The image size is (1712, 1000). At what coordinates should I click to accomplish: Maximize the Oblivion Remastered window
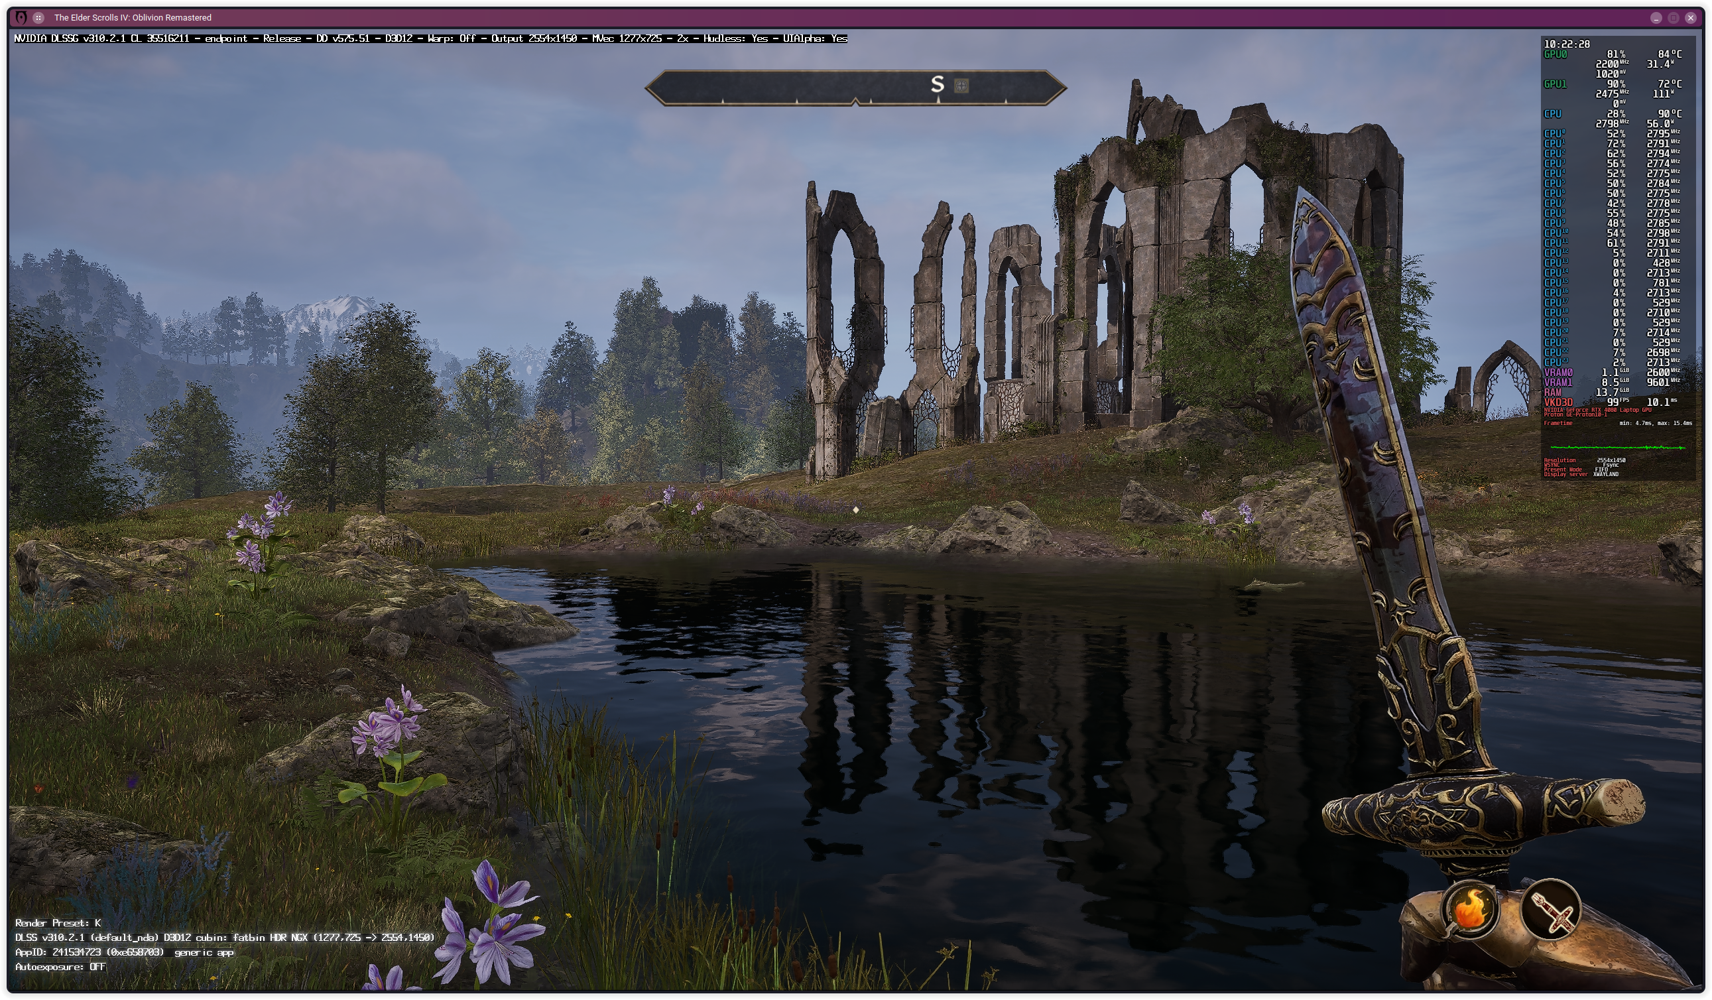coord(1674,18)
